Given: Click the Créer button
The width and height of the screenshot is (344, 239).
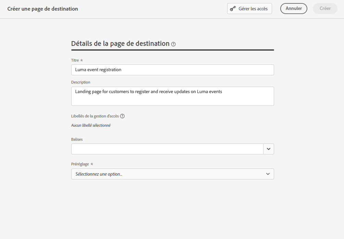Looking at the screenshot, I should 325,9.
